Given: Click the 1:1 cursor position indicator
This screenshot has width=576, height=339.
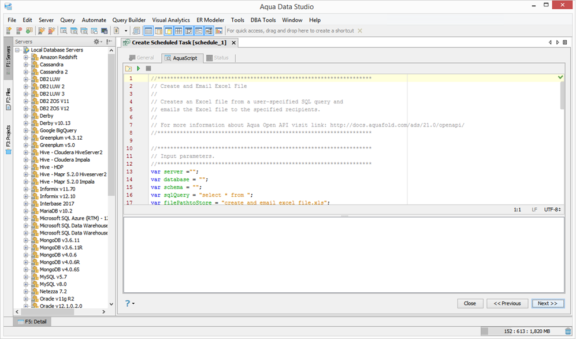Looking at the screenshot, I should pos(517,210).
